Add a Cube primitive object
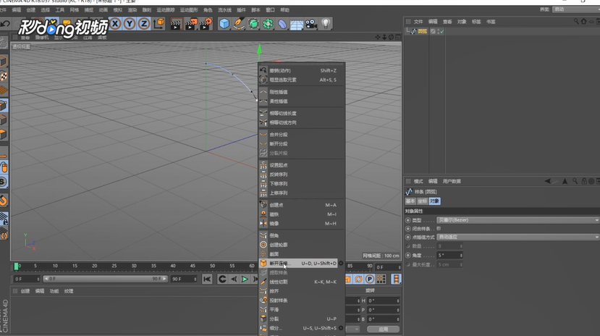Screen dimensions: 600x336 224,24
